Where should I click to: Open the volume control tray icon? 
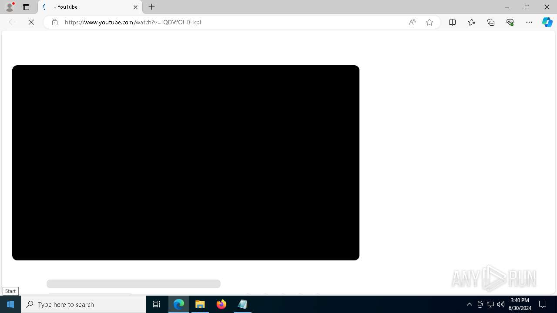(501, 304)
